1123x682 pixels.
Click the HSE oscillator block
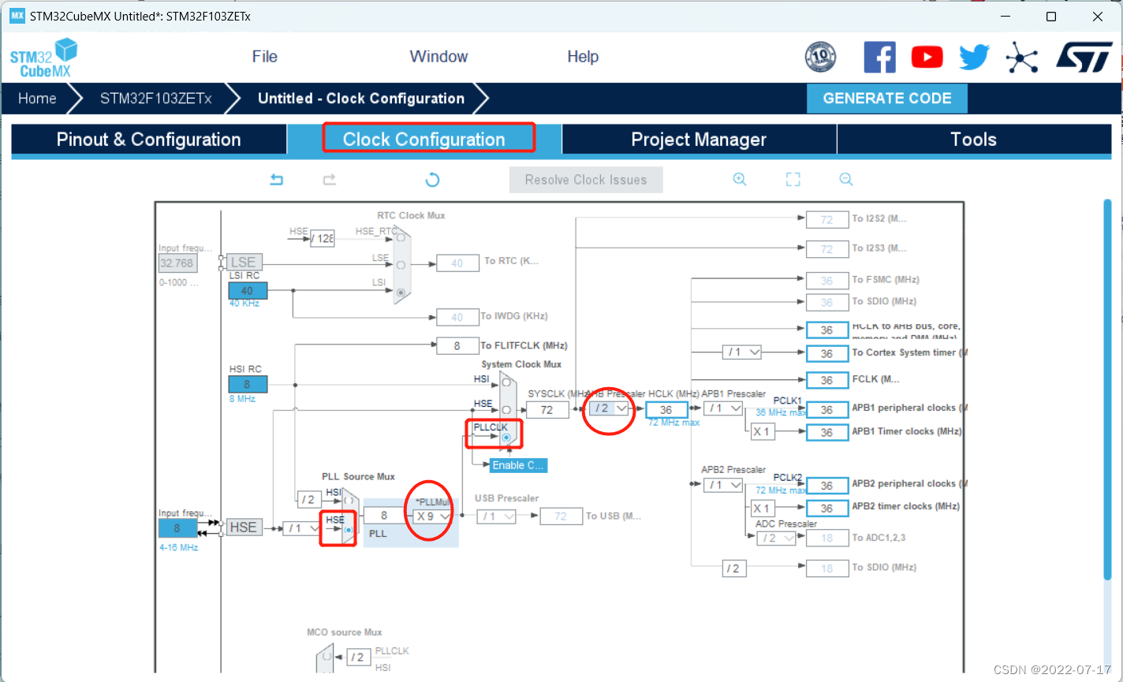click(243, 527)
